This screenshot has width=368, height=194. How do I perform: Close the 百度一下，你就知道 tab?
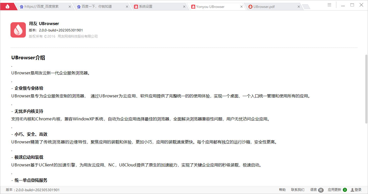coord(127,7)
